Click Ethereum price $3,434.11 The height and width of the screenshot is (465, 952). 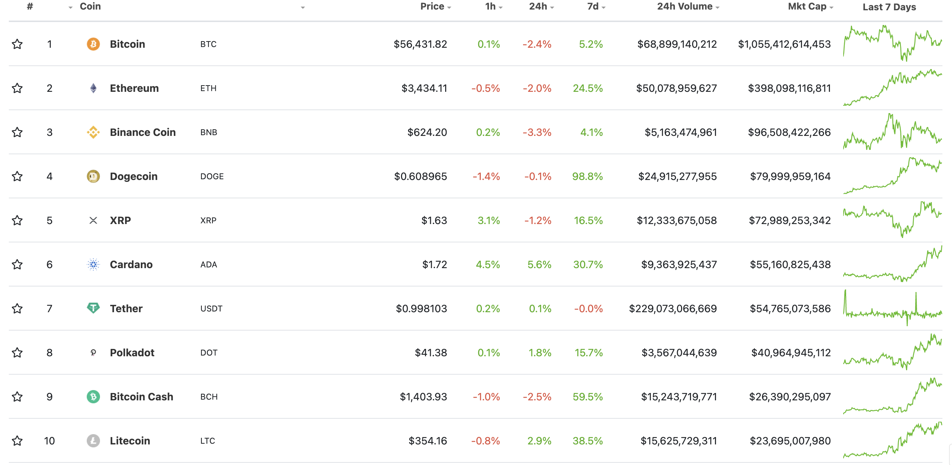pyautogui.click(x=424, y=88)
